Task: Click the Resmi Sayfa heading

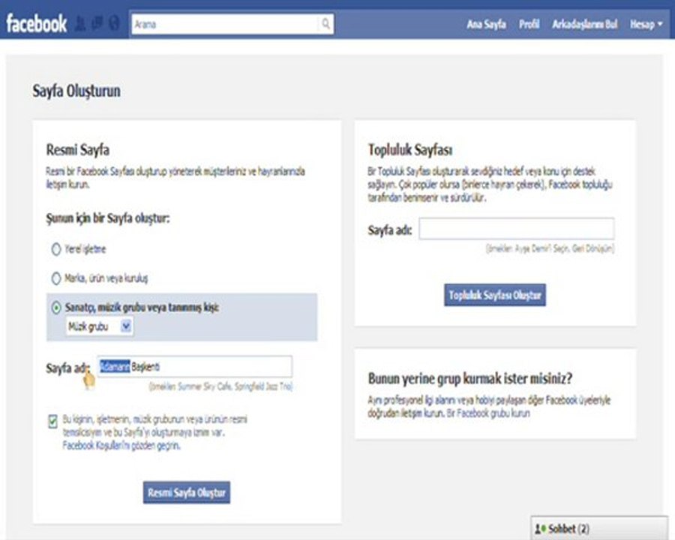Action: tap(78, 150)
